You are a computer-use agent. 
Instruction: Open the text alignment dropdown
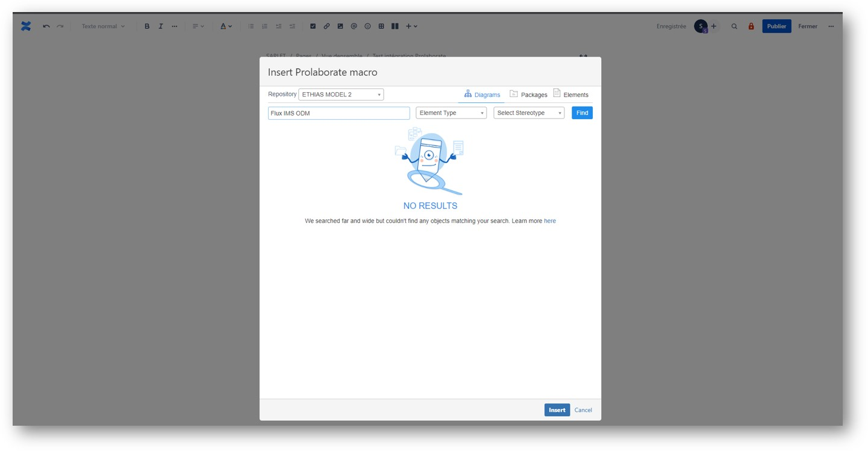coord(198,26)
